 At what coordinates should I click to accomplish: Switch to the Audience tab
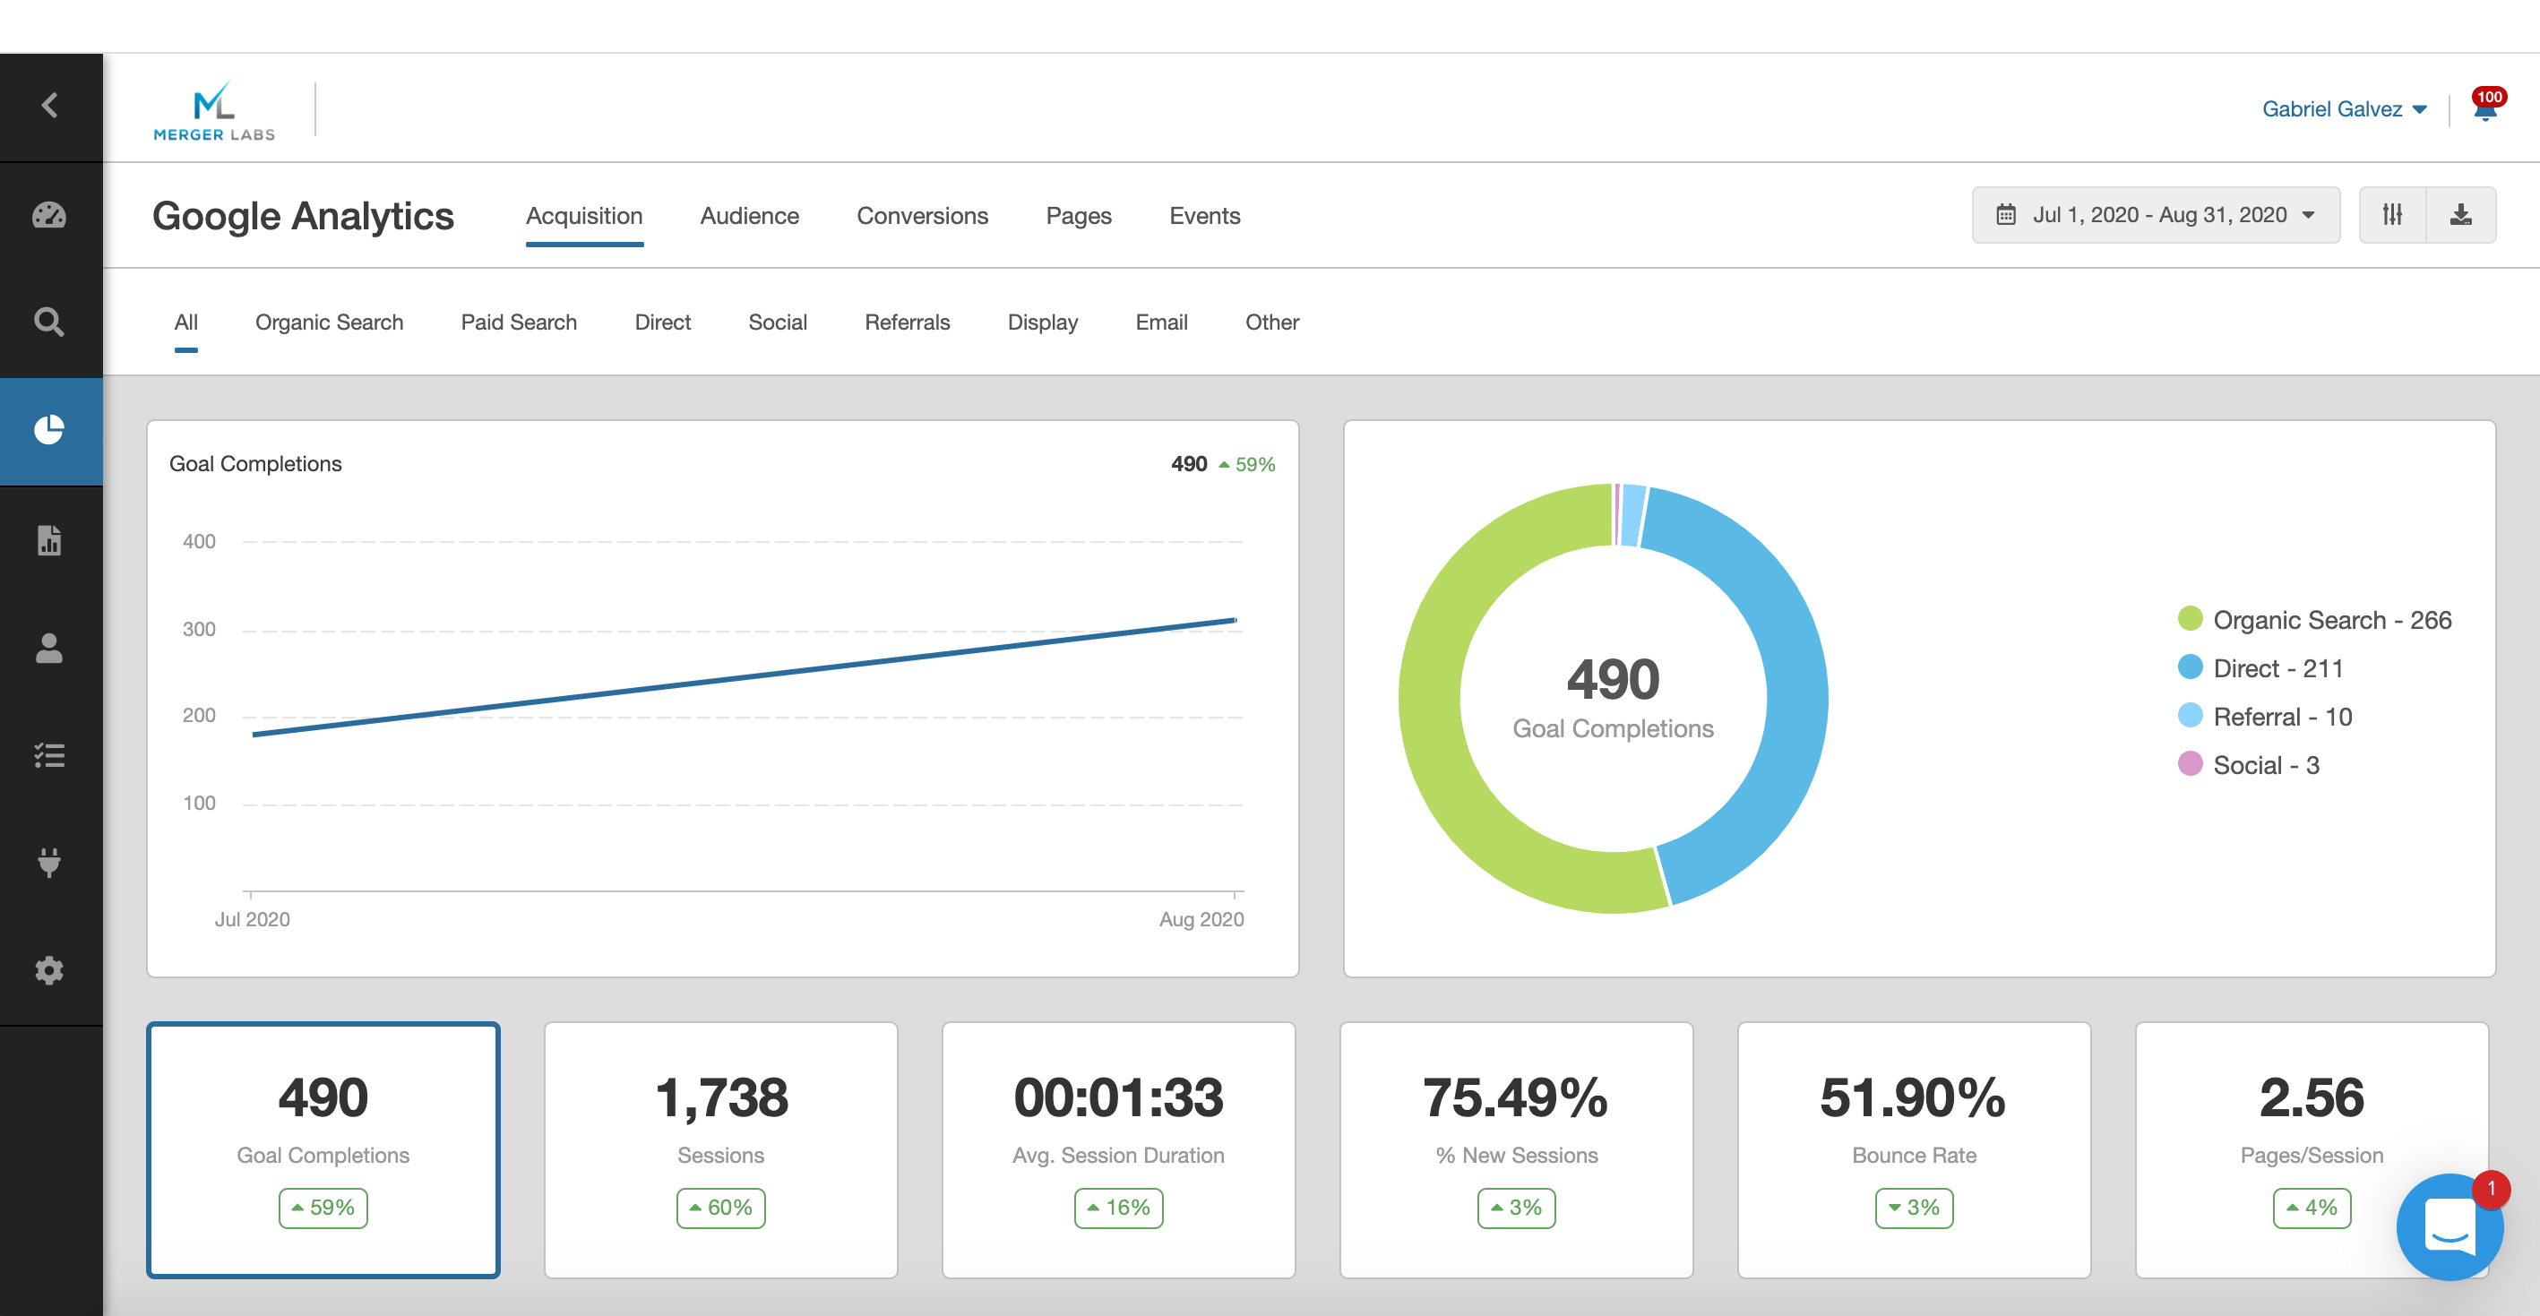tap(749, 216)
